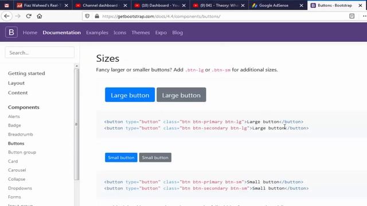Click the padlock site security icon
Viewport: 367px width, 206px height.
click(97, 16)
